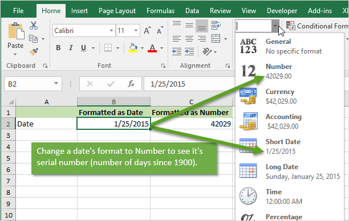Image resolution: width=349 pixels, height=221 pixels.
Task: Open Clipboard dialog launcher
Action: [46, 66]
